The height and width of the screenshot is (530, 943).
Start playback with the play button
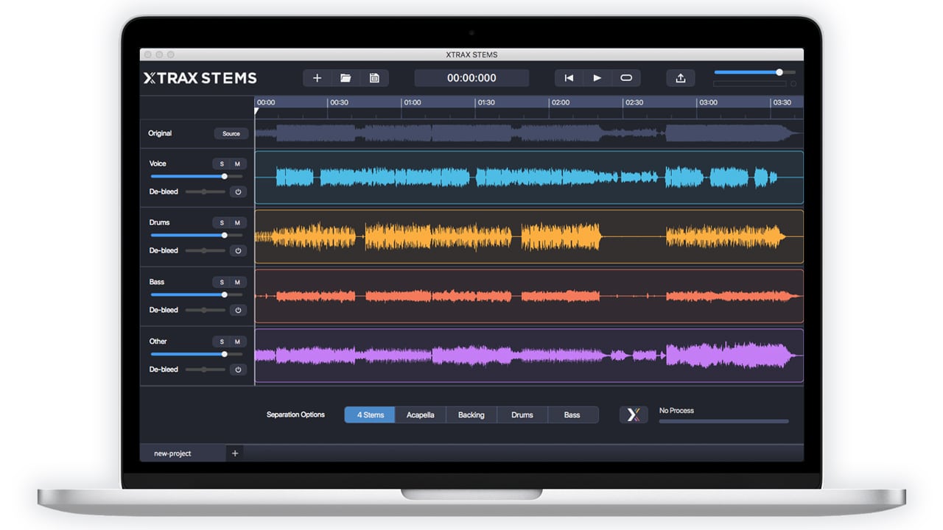click(x=597, y=78)
